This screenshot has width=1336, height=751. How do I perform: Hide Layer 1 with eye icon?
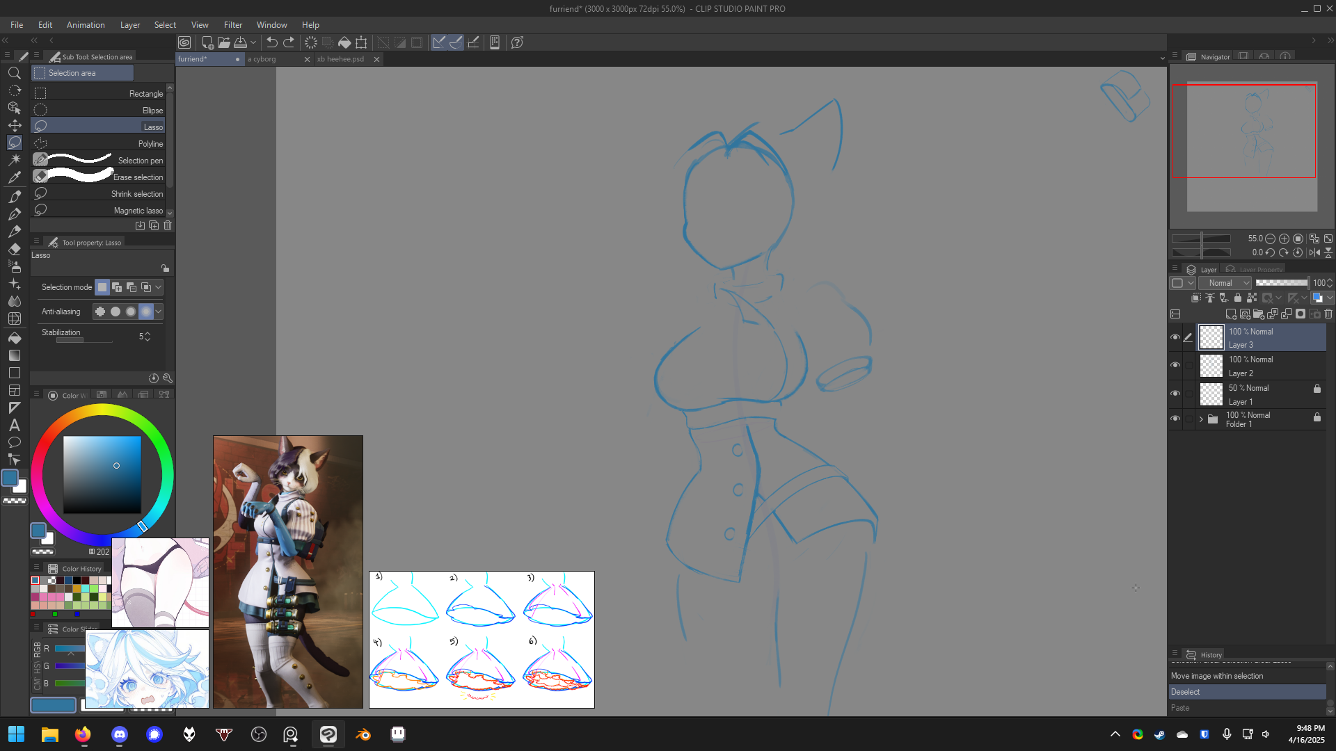(x=1175, y=394)
